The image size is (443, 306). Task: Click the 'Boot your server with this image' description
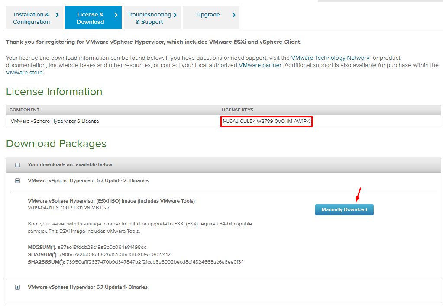[140, 228]
